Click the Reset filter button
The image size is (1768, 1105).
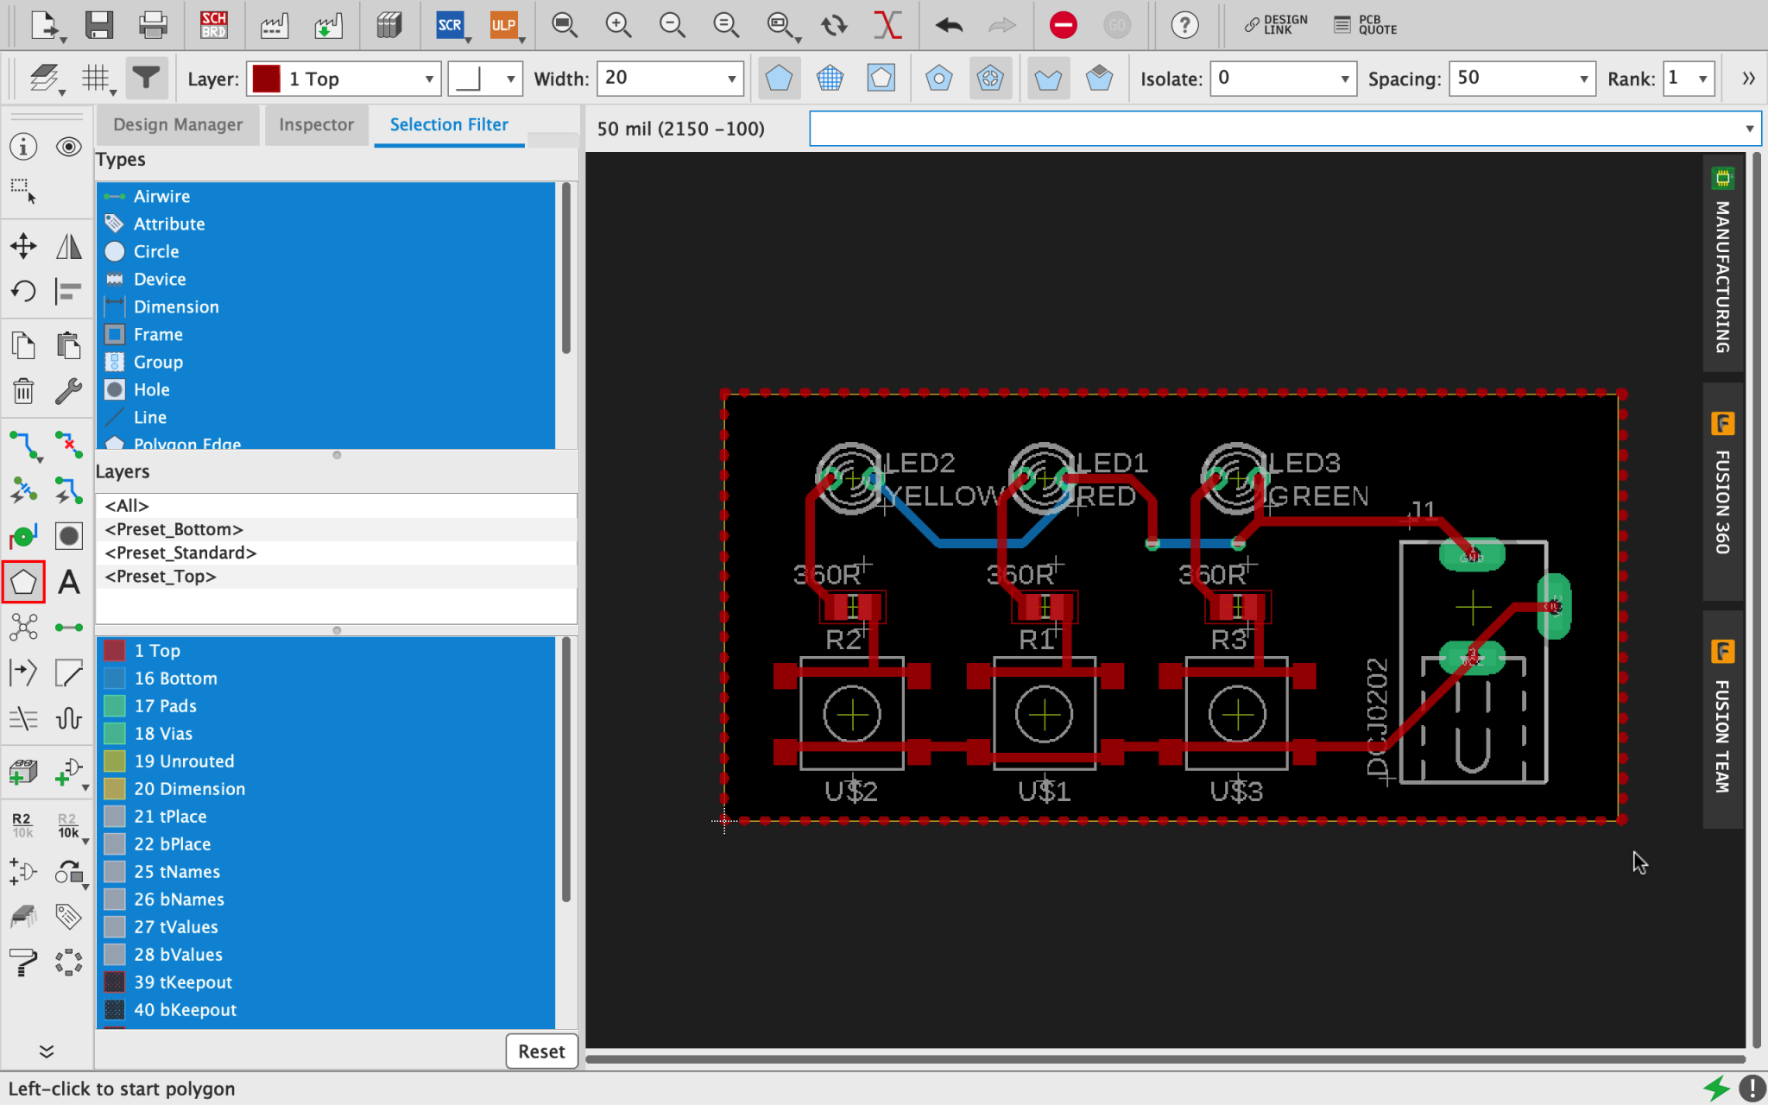pyautogui.click(x=541, y=1051)
